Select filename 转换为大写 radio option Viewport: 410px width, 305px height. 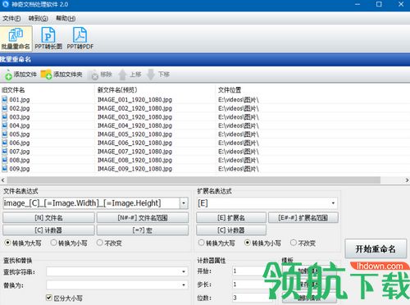(x=7, y=243)
